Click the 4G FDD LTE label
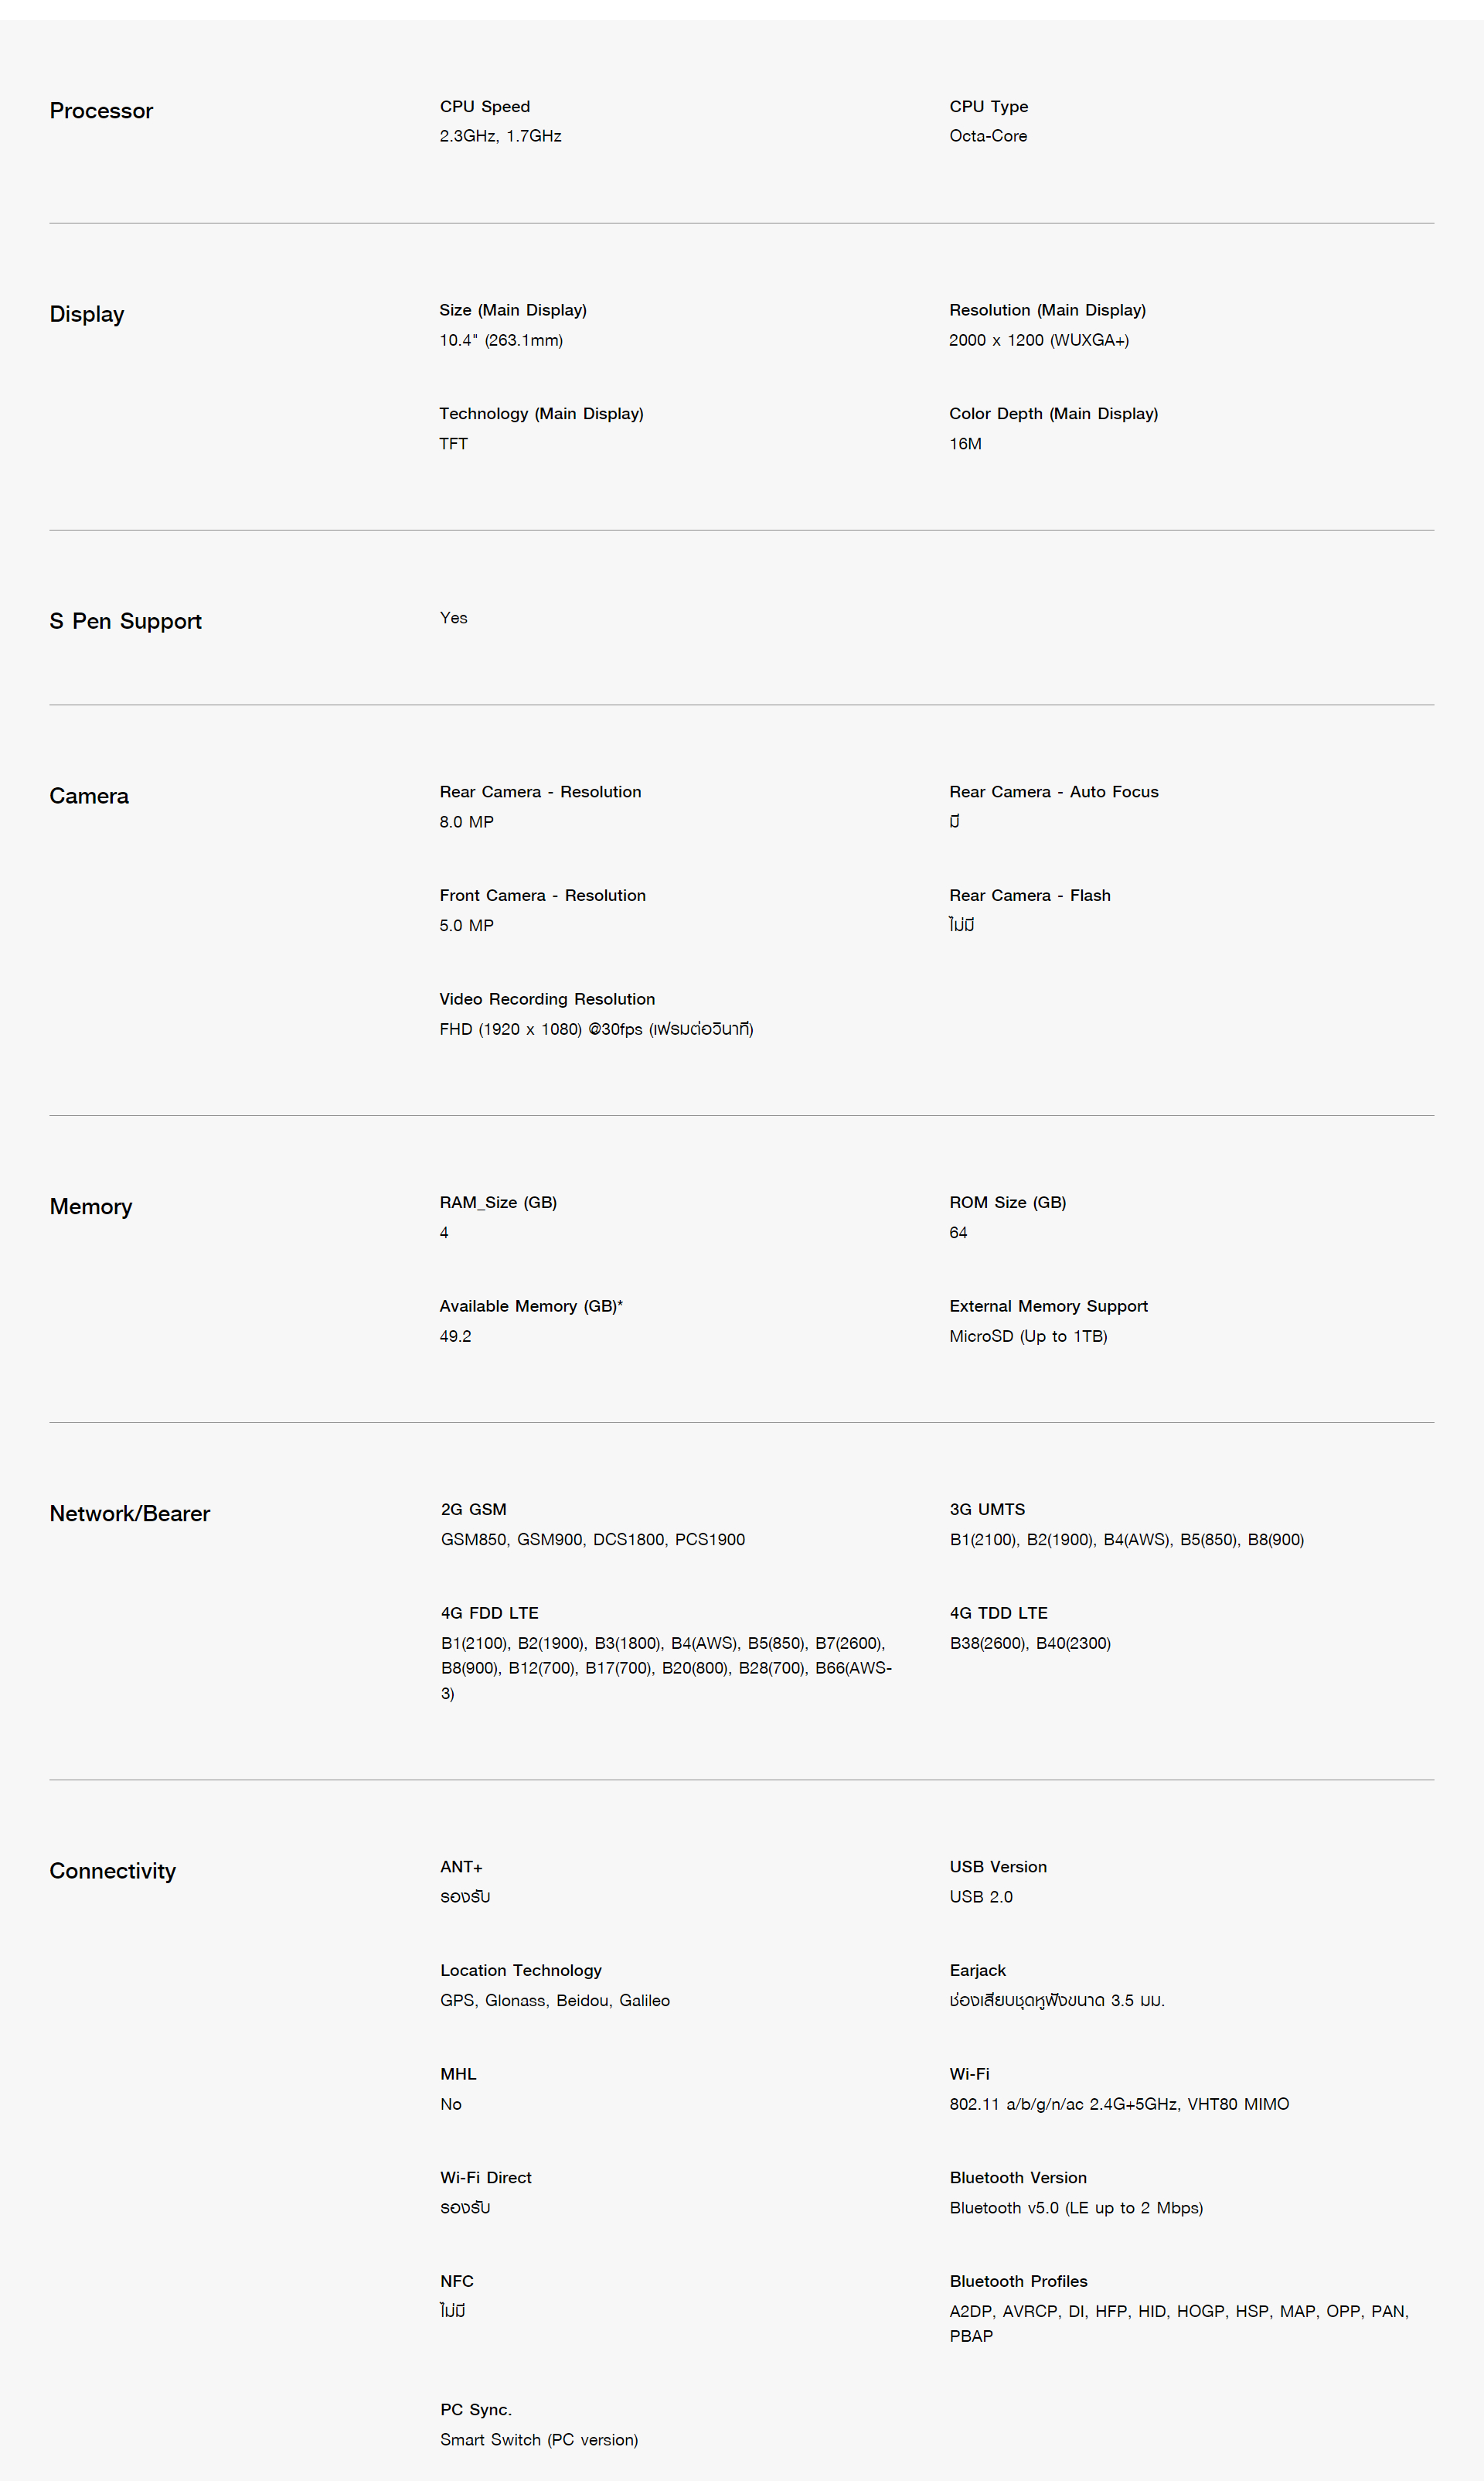Image resolution: width=1484 pixels, height=2481 pixels. pos(490,1612)
